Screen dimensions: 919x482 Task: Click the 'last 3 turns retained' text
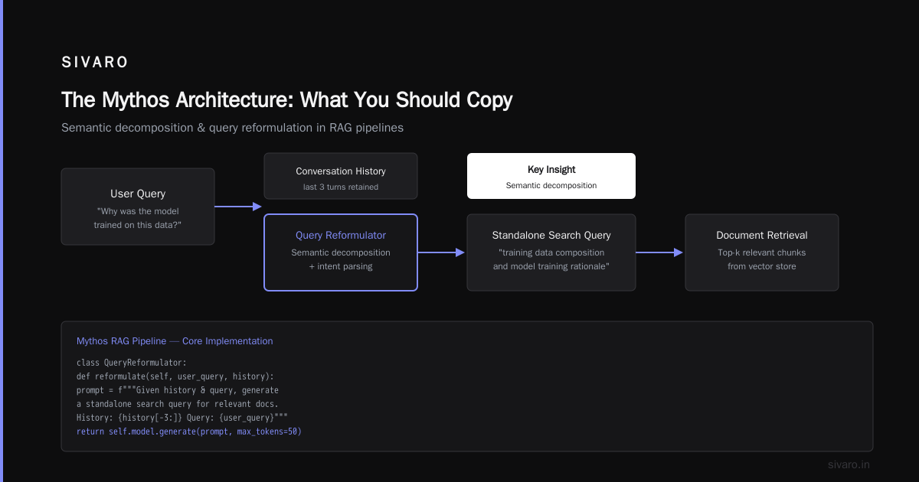click(x=341, y=187)
